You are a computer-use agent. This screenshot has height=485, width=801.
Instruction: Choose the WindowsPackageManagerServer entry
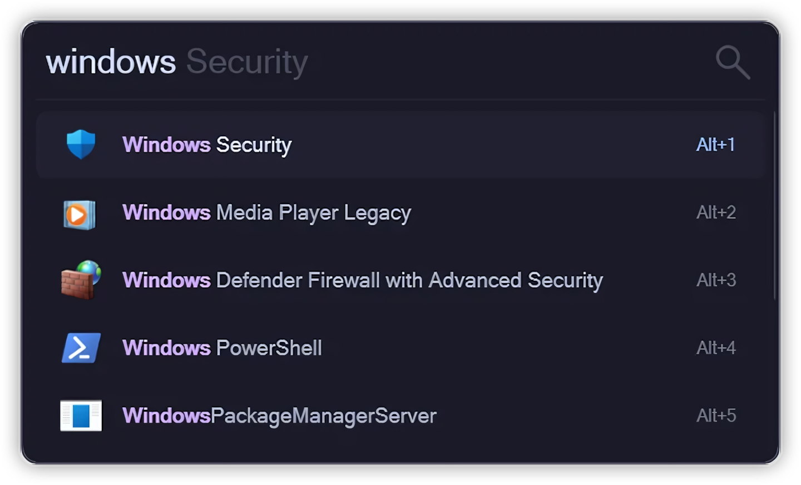[x=279, y=416]
